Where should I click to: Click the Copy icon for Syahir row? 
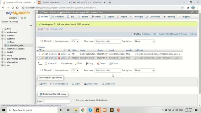(x=51, y=54)
